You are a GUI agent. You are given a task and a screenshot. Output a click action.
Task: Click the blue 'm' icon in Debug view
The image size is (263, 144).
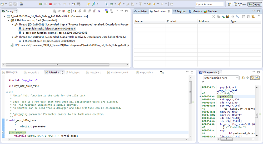(99, 11)
